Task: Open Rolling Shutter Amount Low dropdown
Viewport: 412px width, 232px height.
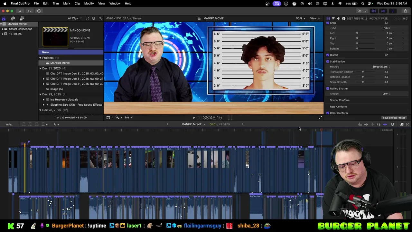Action: tap(386, 94)
